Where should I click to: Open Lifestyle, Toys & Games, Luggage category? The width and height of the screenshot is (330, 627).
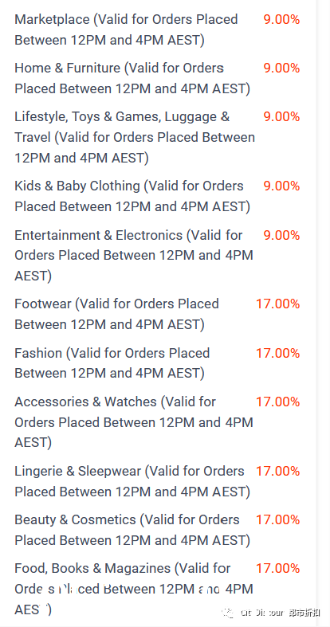[135, 137]
